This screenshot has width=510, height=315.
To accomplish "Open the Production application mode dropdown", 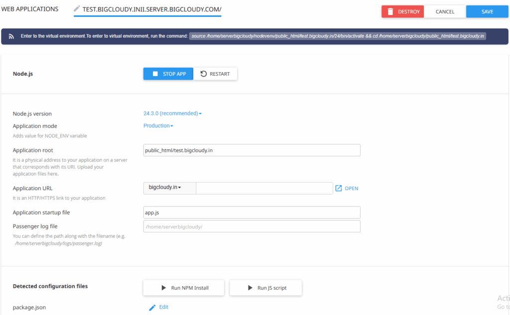I will [x=158, y=125].
